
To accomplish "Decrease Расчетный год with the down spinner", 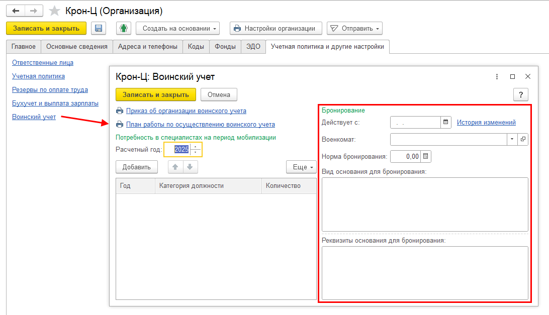I will [196, 153].
